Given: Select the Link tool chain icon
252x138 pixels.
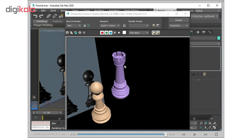Looking at the screenshot, I should tap(49, 16).
